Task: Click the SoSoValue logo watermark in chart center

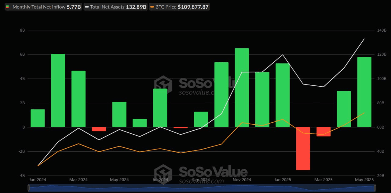Action: click(x=163, y=84)
